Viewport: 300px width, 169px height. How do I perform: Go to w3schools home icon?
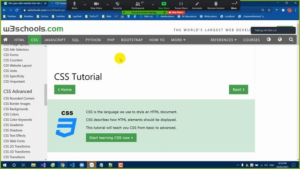[6, 39]
